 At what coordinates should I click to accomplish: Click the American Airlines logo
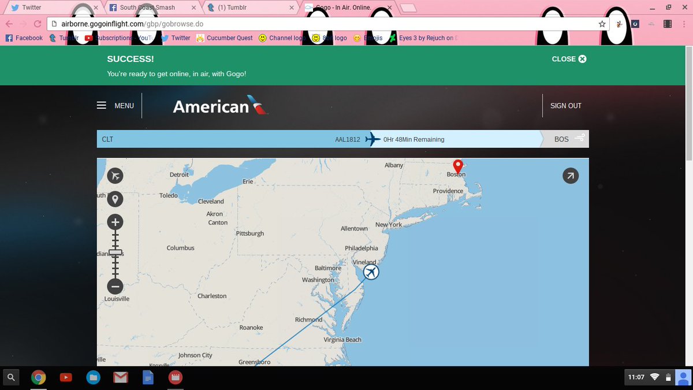[x=221, y=106]
